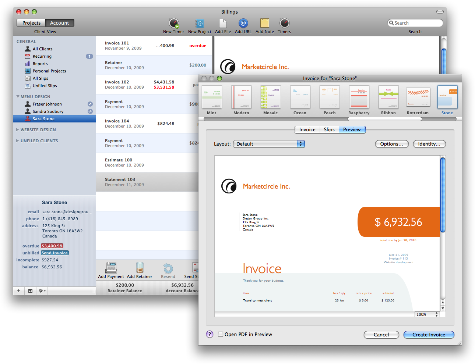Select client Sara Stone in sidebar
This screenshot has height=364, width=475.
[54, 119]
